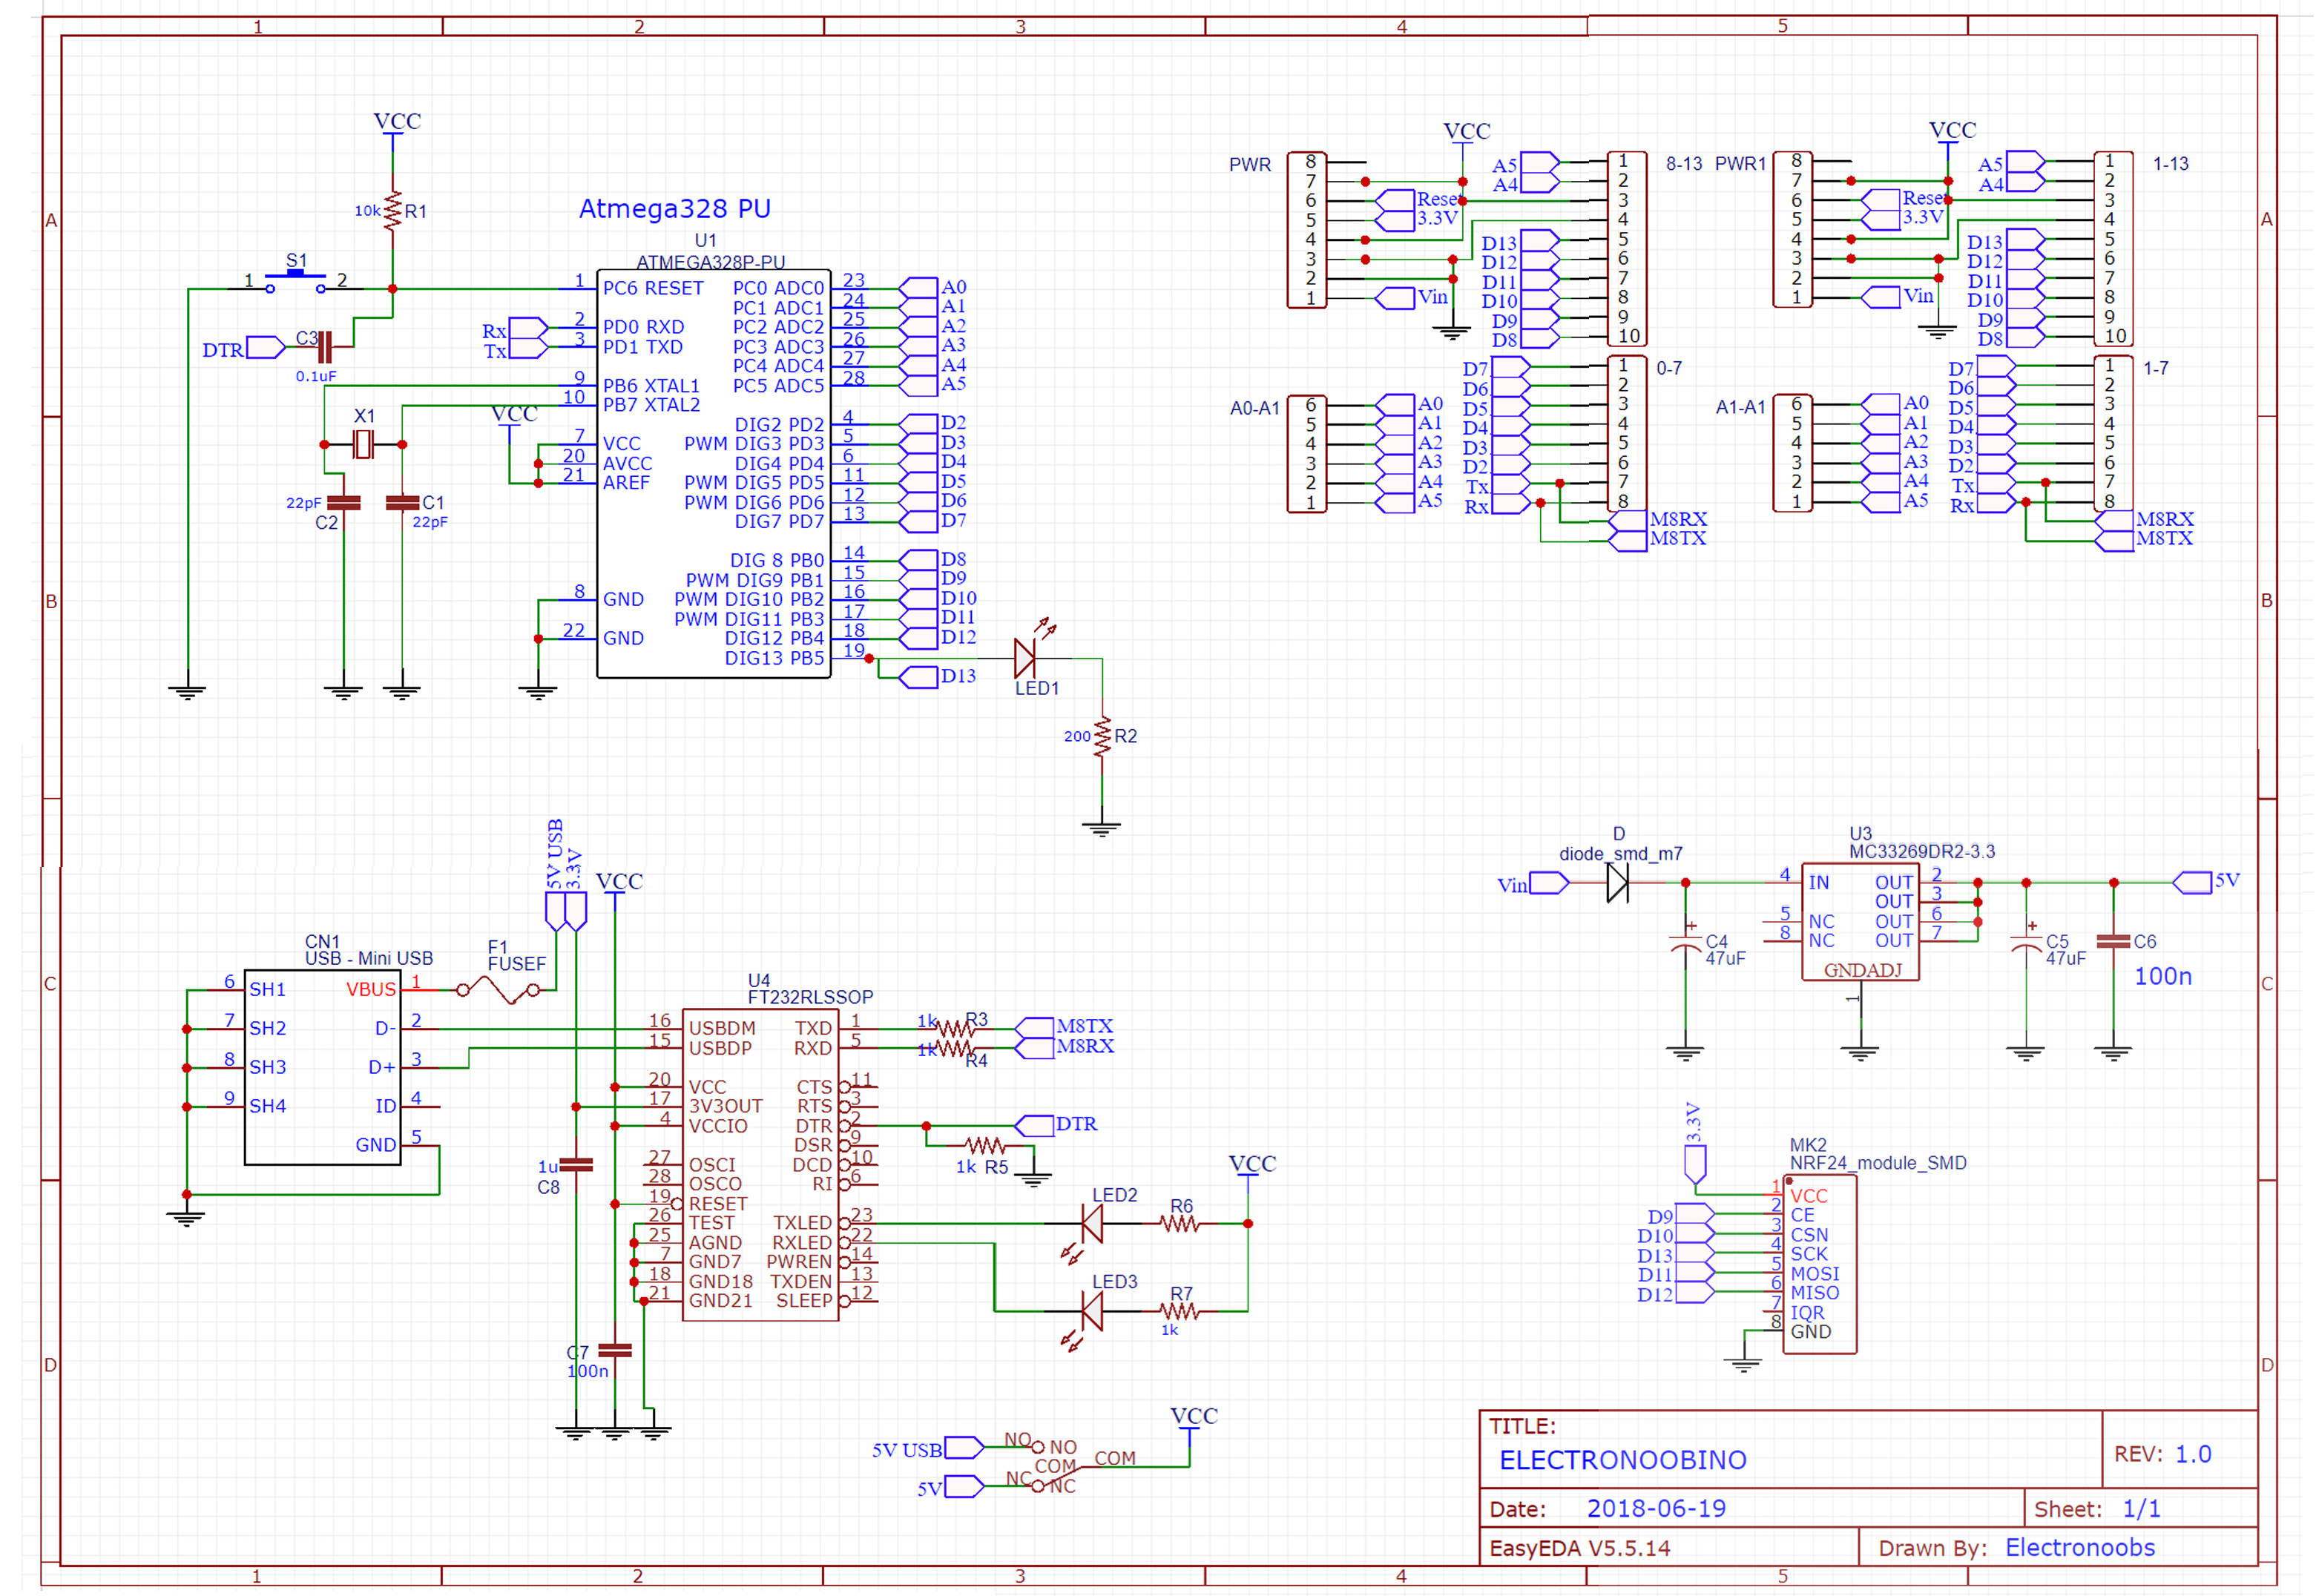Select the C6 100n capacitor symbol
Image resolution: width=2316 pixels, height=1596 pixels.
pos(2114,942)
